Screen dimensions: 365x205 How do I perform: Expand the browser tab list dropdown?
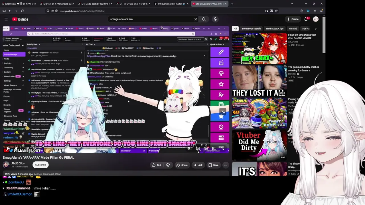click(292, 4)
